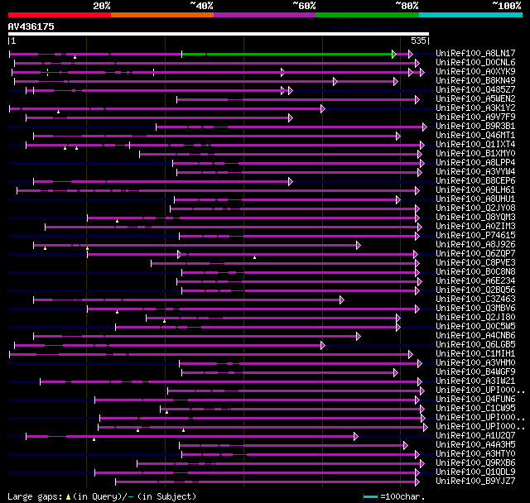Choose UniRef100_A5WEN2 from the hit list
Image resolution: width=530 pixels, height=503 pixels.
(475, 98)
